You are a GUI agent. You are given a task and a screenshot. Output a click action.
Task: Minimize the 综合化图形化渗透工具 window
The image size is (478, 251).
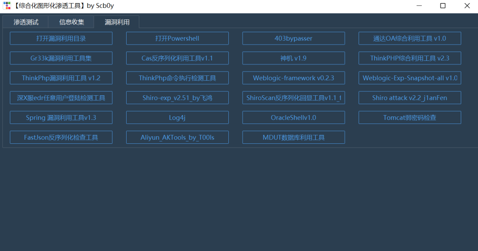419,6
